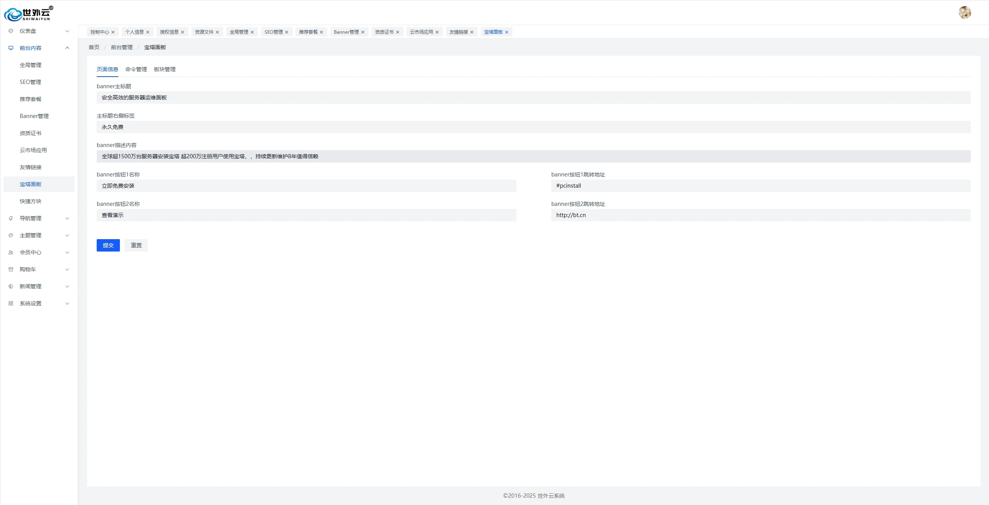Open 快捷方块 in the sidebar

click(31, 201)
